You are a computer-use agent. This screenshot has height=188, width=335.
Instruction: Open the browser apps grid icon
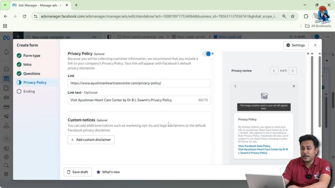[5, 26]
